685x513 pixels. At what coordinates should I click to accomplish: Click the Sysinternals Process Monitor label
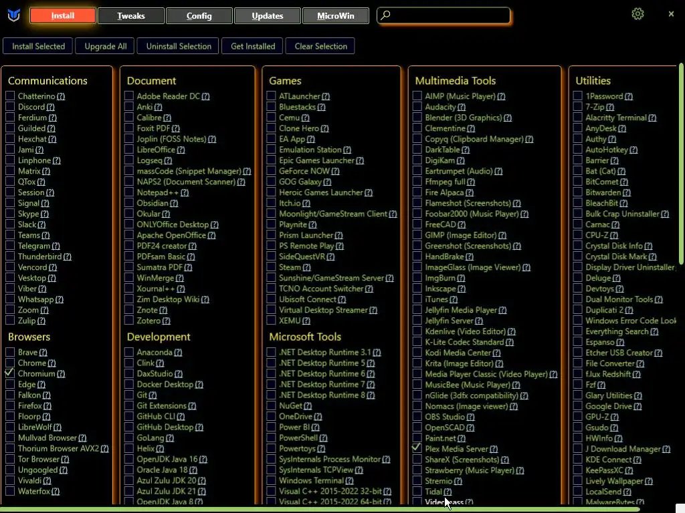point(330,460)
